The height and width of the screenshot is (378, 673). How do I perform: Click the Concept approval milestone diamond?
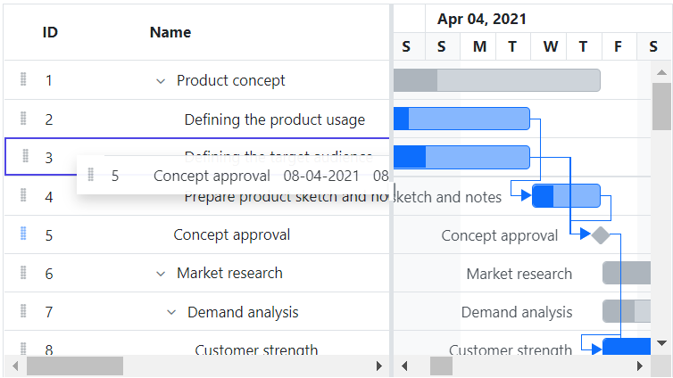pyautogui.click(x=601, y=235)
